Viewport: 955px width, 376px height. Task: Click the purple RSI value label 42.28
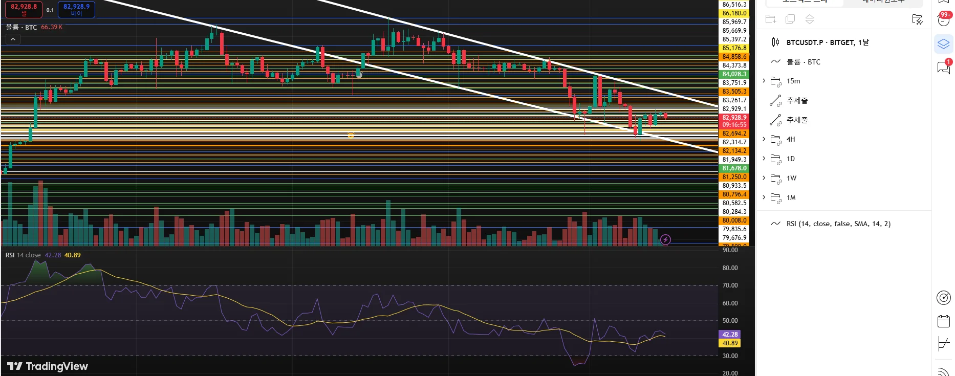pyautogui.click(x=730, y=335)
